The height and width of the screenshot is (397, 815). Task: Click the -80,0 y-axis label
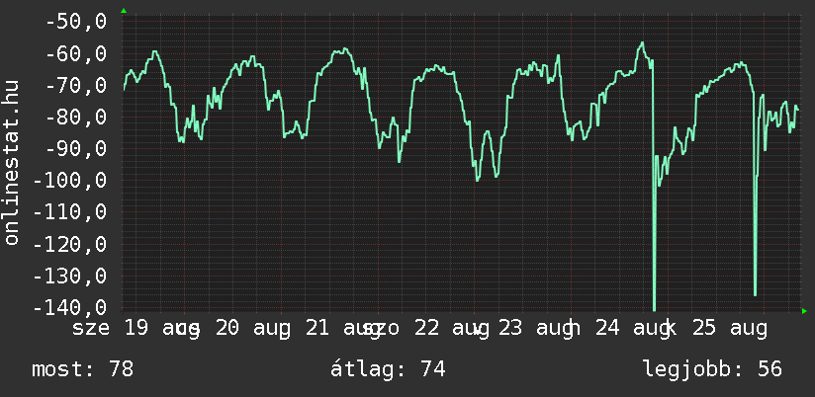tap(76, 117)
